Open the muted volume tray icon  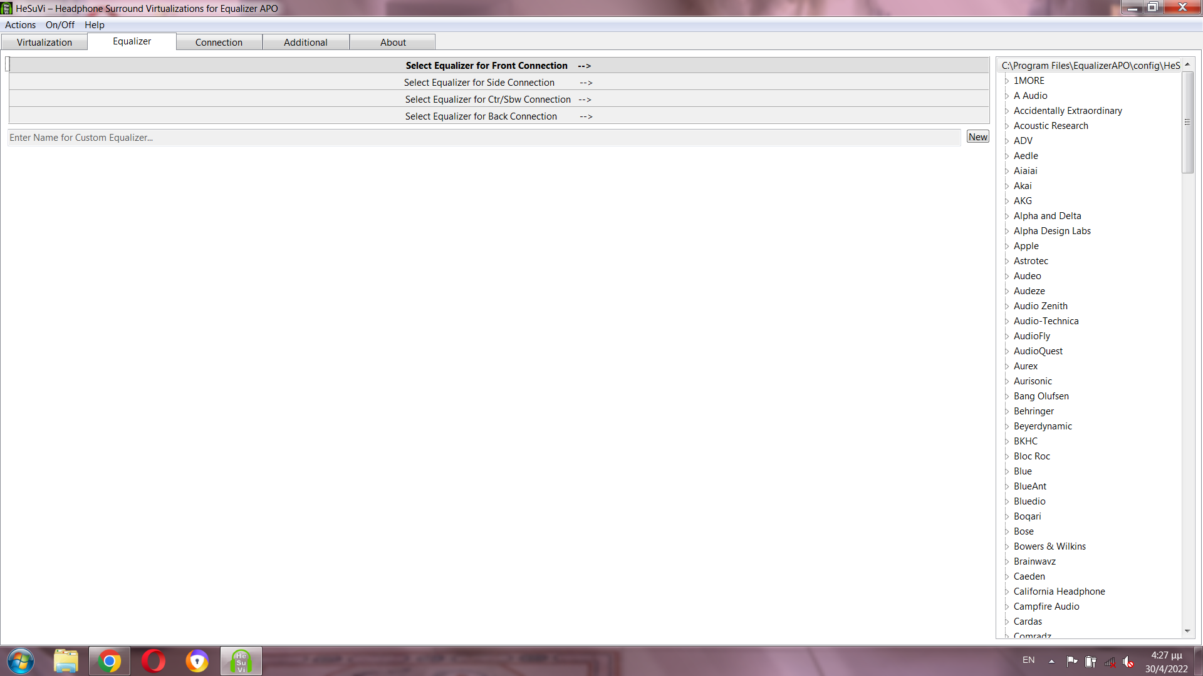(1128, 662)
